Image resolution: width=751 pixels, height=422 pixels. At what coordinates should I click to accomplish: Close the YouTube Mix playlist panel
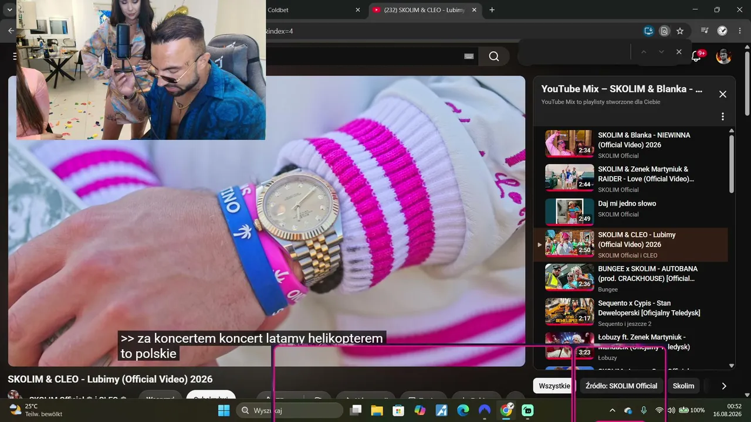click(723, 94)
